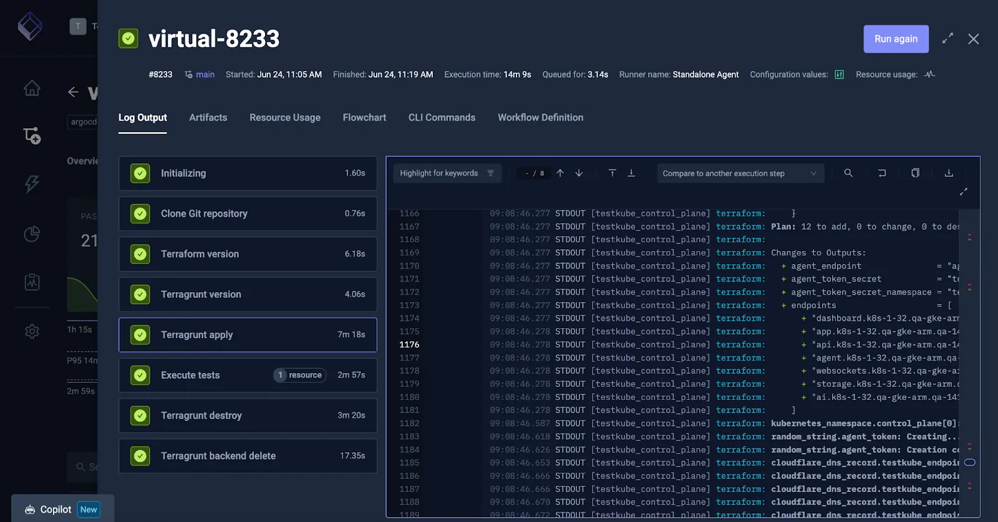Switch to the Artifacts tab

point(208,117)
